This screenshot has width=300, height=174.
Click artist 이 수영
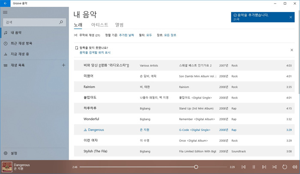tap(144, 141)
